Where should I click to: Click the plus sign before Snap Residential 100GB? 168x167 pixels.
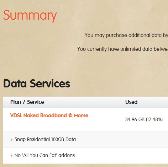pos(12,140)
